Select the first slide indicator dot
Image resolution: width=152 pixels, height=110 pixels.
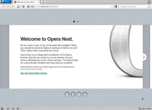tap(74, 21)
